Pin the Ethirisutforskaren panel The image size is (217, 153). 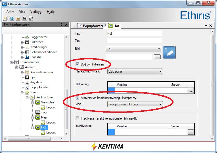click(x=62, y=25)
